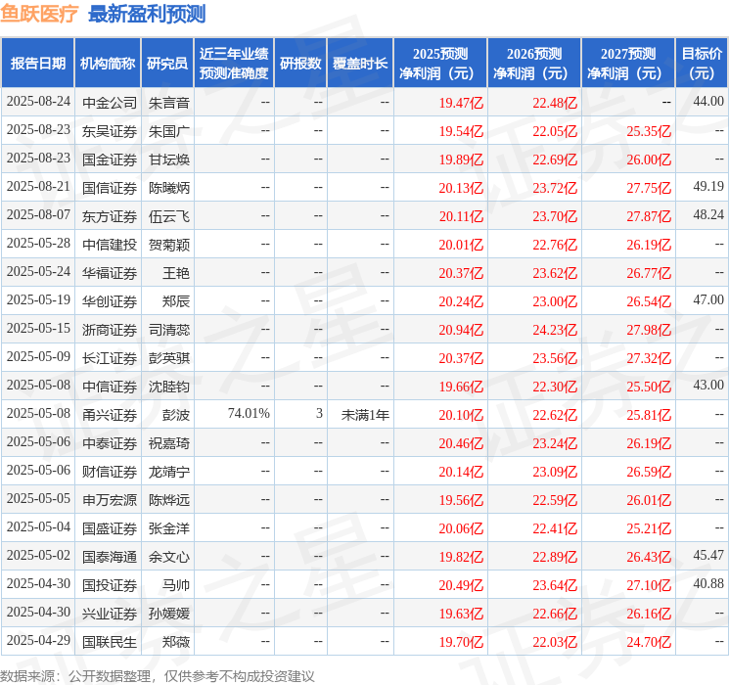
Task: Click the 中泰证券 institution cell
Action: click(110, 443)
